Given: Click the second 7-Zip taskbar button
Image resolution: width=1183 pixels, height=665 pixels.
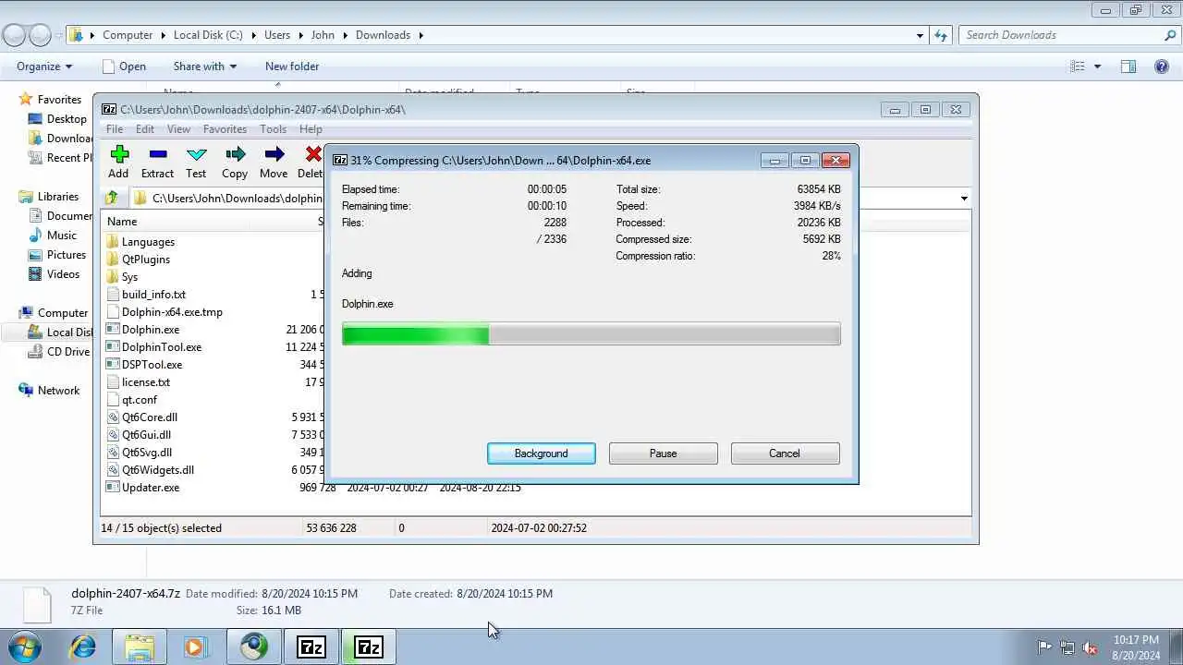Looking at the screenshot, I should (369, 647).
